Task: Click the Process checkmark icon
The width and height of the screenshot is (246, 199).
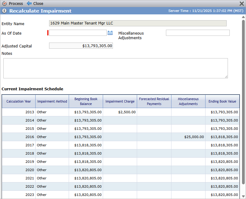Action: pyautogui.click(x=5, y=3)
